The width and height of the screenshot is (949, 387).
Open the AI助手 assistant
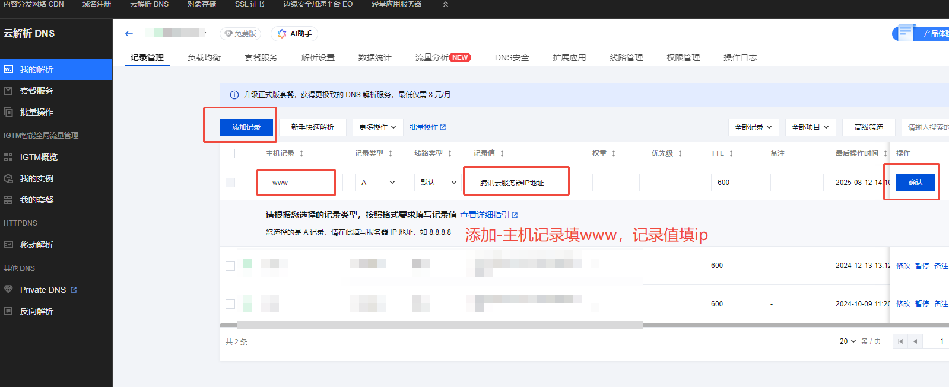pyautogui.click(x=294, y=34)
